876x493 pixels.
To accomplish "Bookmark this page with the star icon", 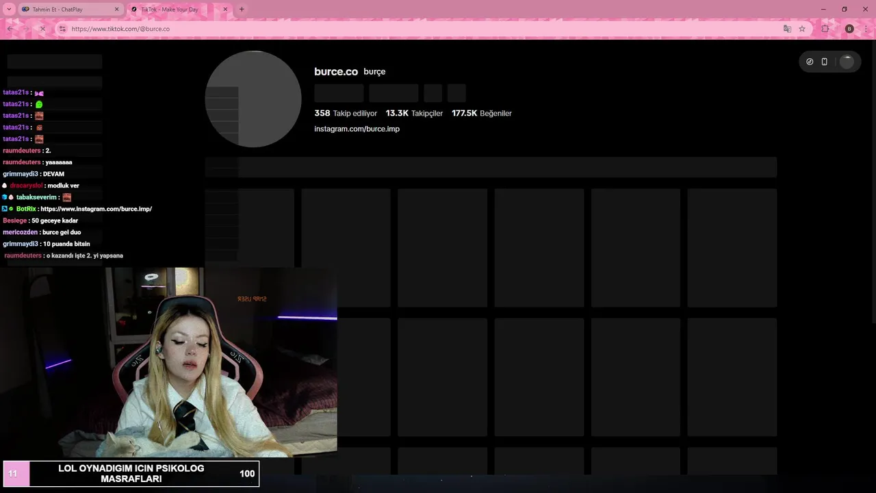I will (x=802, y=29).
